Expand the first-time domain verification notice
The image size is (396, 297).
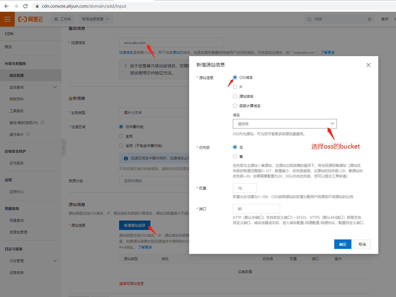click(126, 66)
